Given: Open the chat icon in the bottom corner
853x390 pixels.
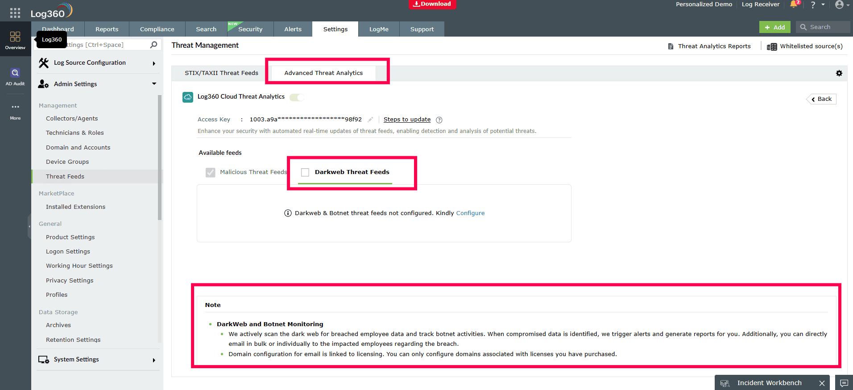Looking at the screenshot, I should (844, 383).
